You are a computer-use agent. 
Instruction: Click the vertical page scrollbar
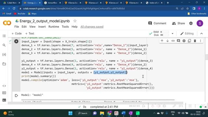(207, 57)
